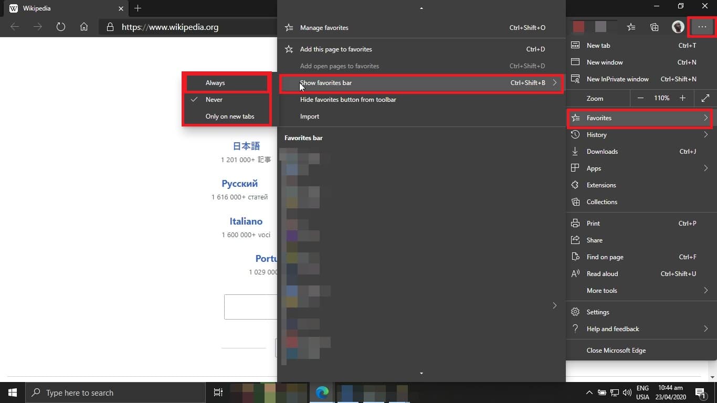Enter full screen via zoom arrow icon

tap(705, 98)
